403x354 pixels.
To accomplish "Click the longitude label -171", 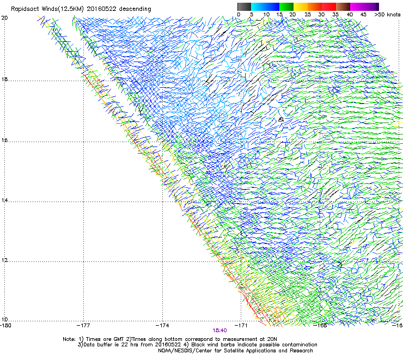I will (x=241, y=326).
